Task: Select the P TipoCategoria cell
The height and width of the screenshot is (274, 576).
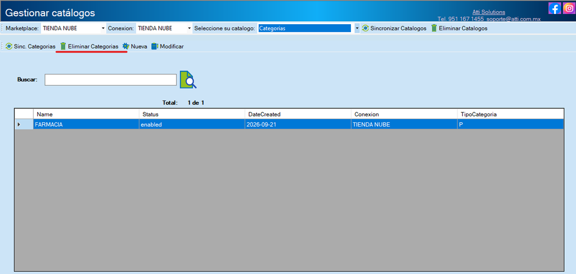Action: [511, 124]
